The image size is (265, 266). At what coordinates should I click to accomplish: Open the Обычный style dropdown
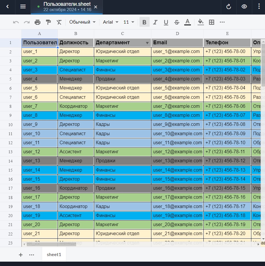tap(83, 22)
